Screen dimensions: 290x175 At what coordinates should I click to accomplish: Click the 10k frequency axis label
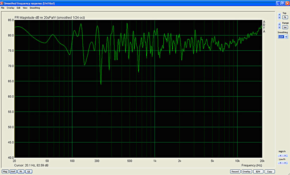(237, 161)
